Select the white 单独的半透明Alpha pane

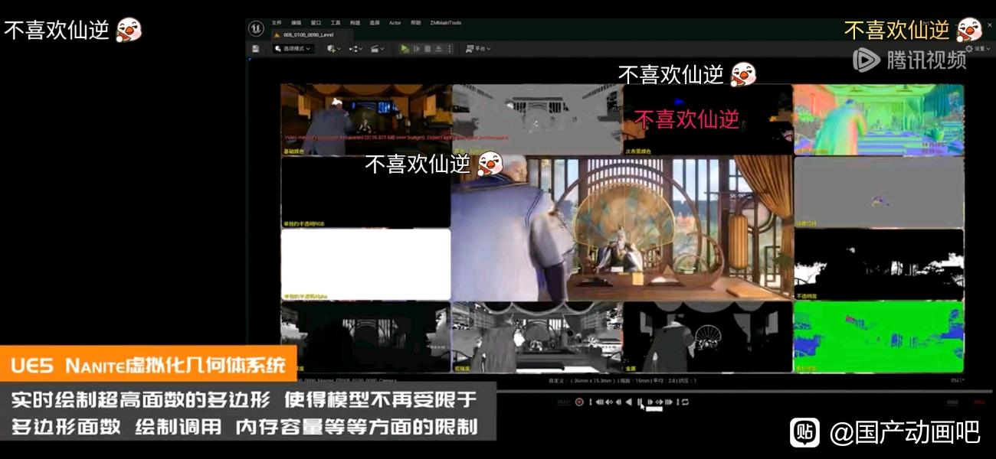pyautogui.click(x=365, y=265)
